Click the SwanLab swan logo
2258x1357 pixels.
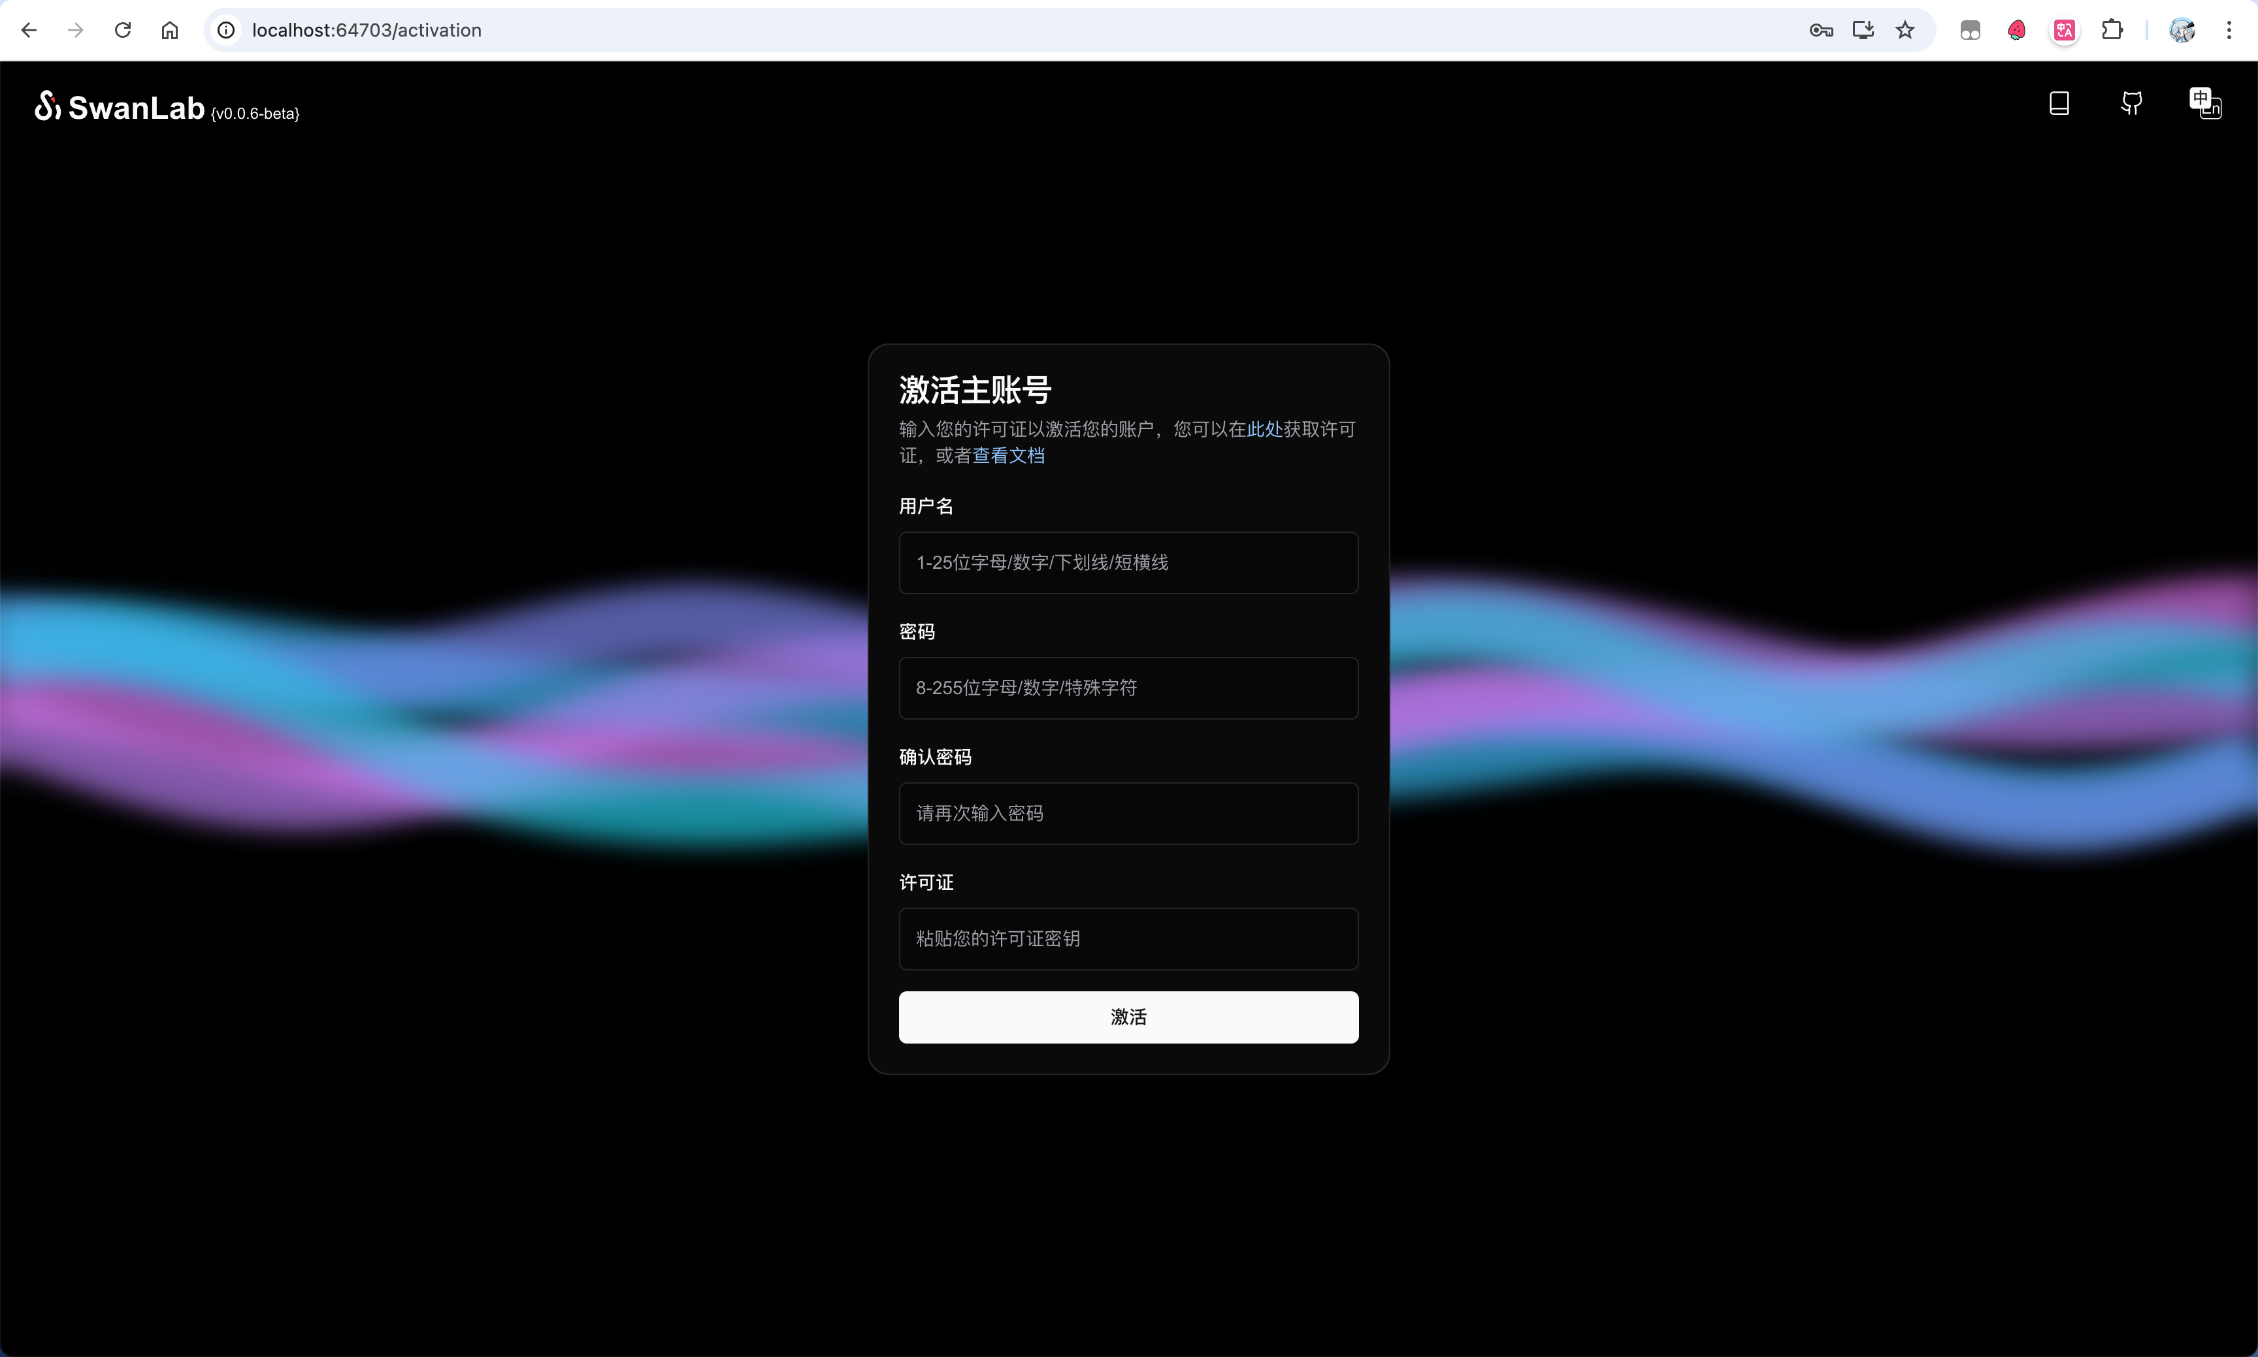tap(48, 106)
